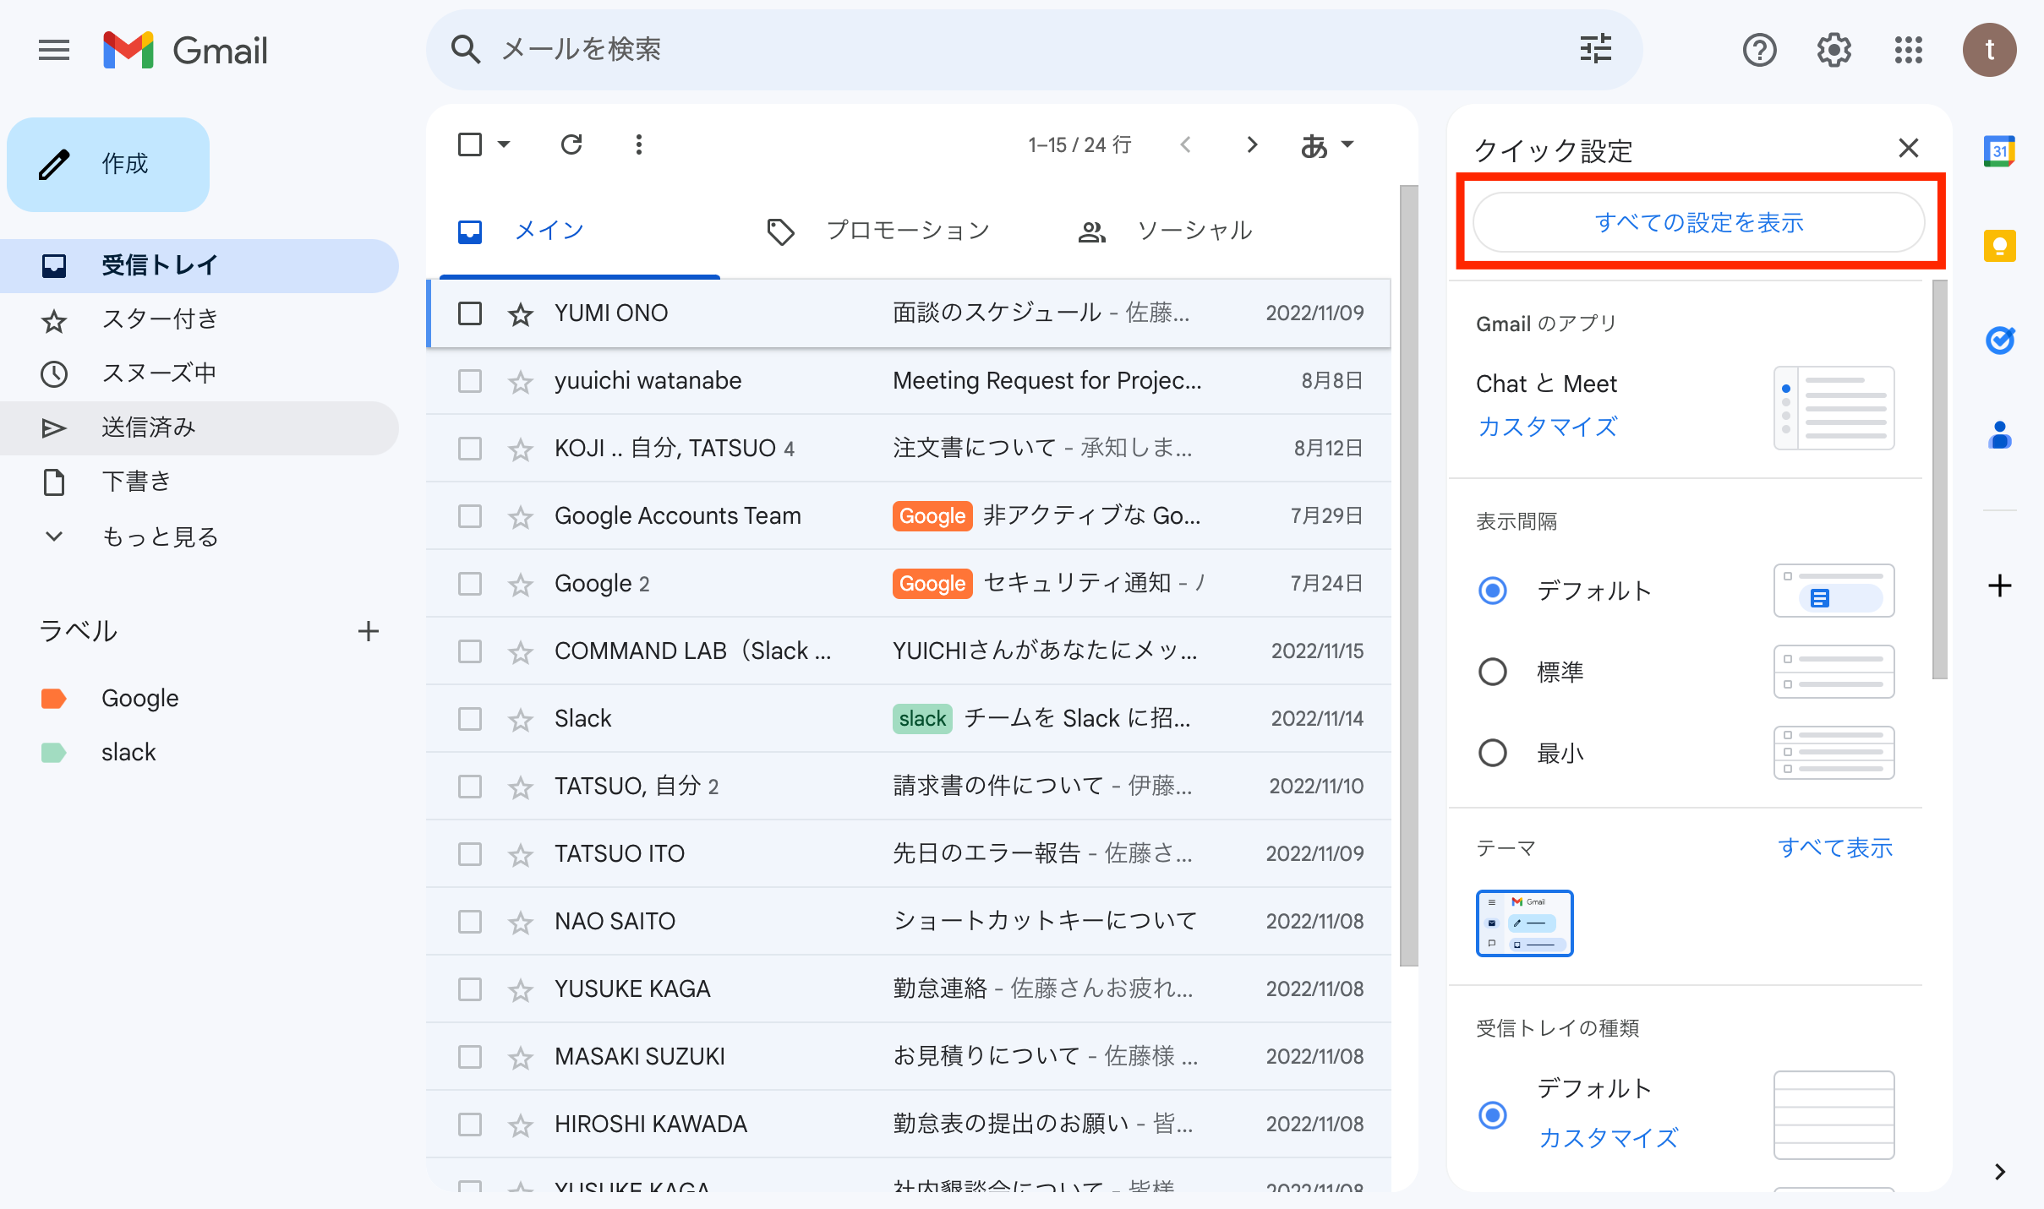
Task: Star the yuuichi watanabe email
Action: [521, 382]
